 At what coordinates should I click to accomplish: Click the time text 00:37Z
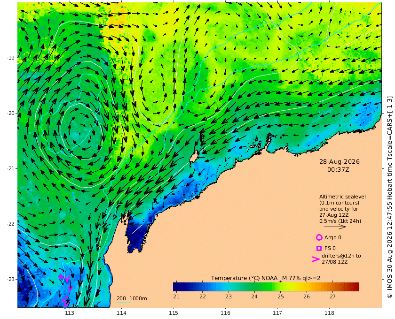tap(338, 170)
